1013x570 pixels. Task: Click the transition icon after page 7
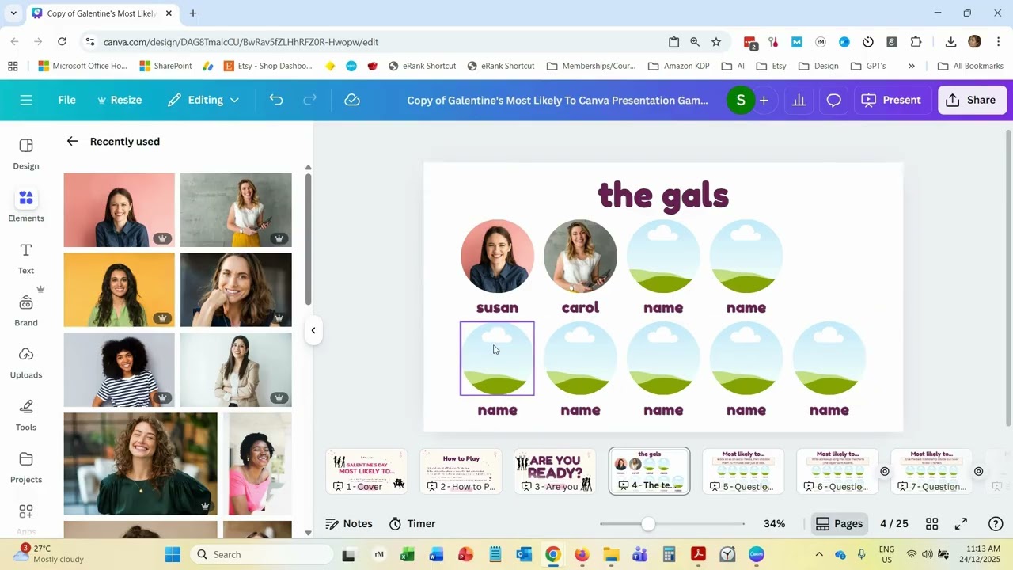[979, 471]
